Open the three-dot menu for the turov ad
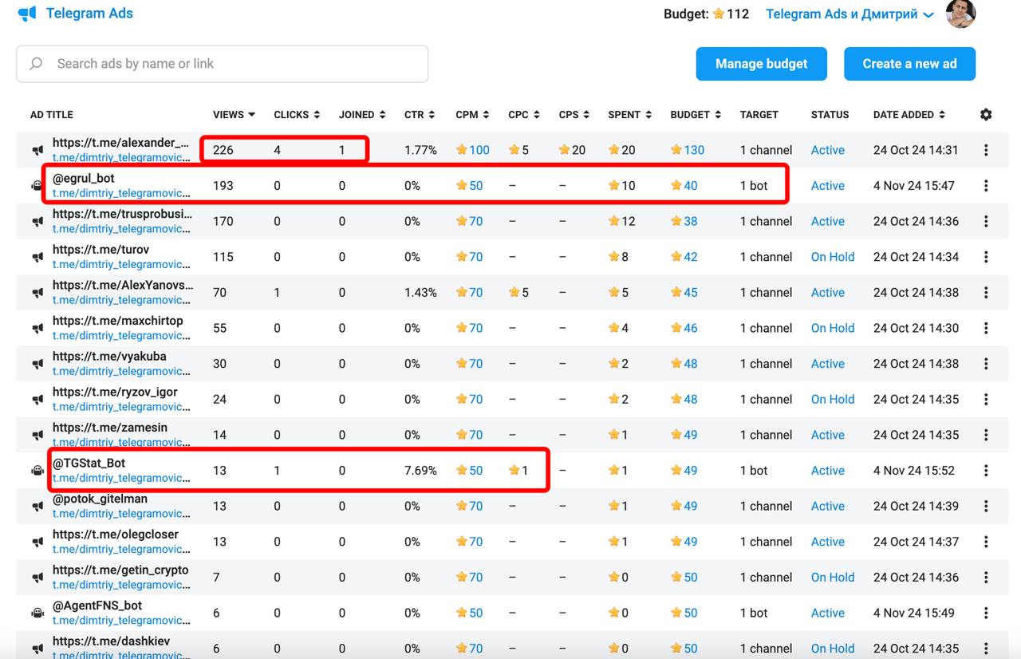 click(986, 257)
